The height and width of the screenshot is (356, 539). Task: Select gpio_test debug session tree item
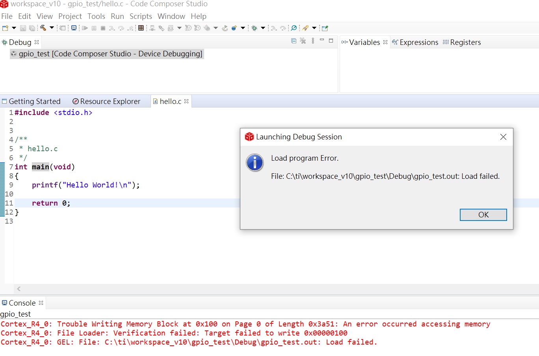[x=106, y=54]
